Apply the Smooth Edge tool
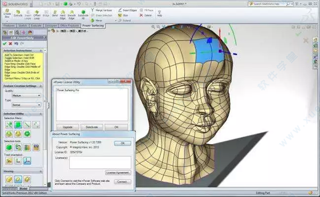 (x=71, y=15)
